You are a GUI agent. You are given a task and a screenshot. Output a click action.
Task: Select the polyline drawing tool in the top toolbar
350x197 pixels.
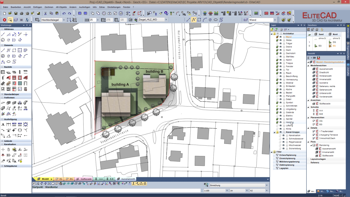tap(194, 20)
